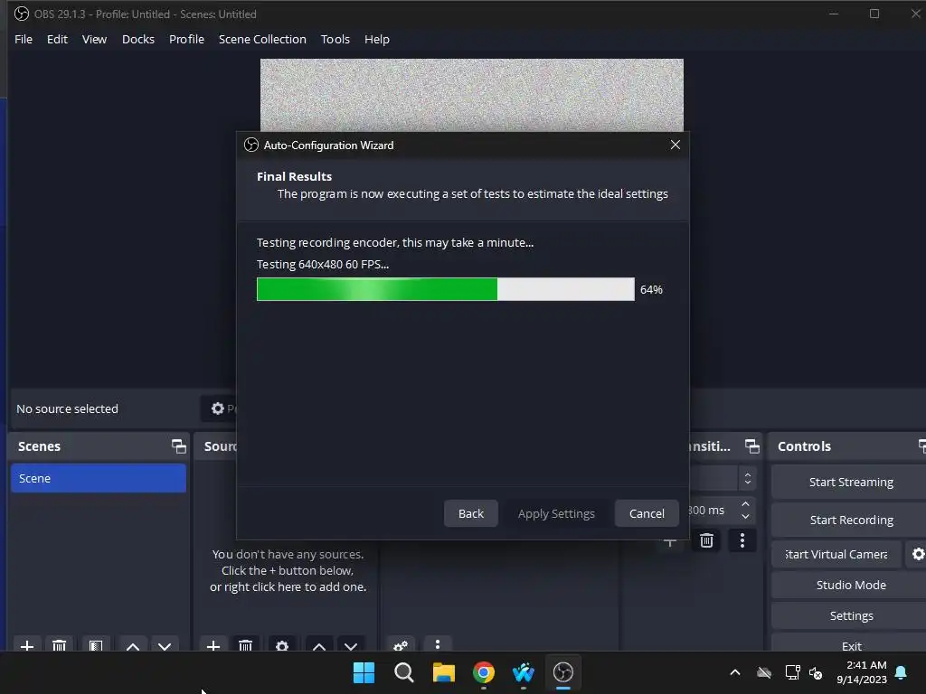Open the Edit menu
The image size is (926, 694).
click(57, 39)
